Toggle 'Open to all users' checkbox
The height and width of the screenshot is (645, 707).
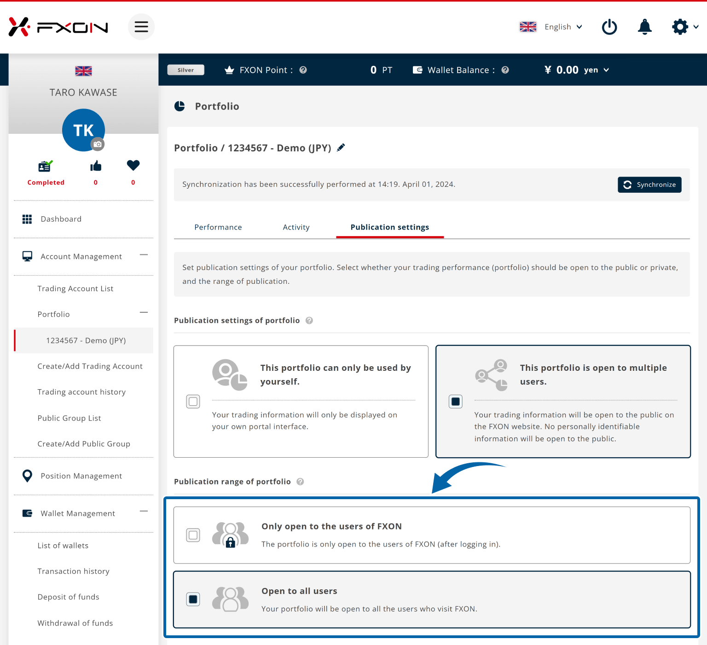point(193,599)
